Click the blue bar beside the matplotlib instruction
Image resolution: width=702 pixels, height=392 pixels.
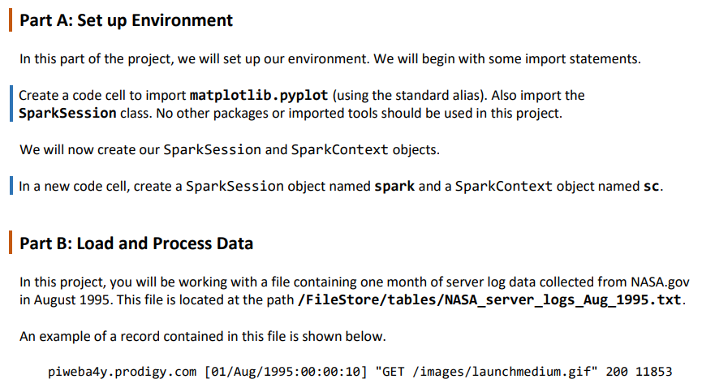click(x=11, y=104)
